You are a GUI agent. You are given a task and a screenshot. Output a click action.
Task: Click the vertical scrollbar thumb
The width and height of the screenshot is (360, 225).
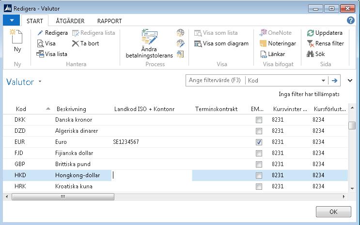point(352,126)
